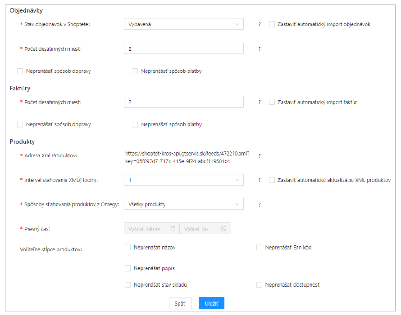This screenshot has width=401, height=315.
Task: Click help icon next to Stav objednávok v Shoptete
Action: (x=260, y=24)
